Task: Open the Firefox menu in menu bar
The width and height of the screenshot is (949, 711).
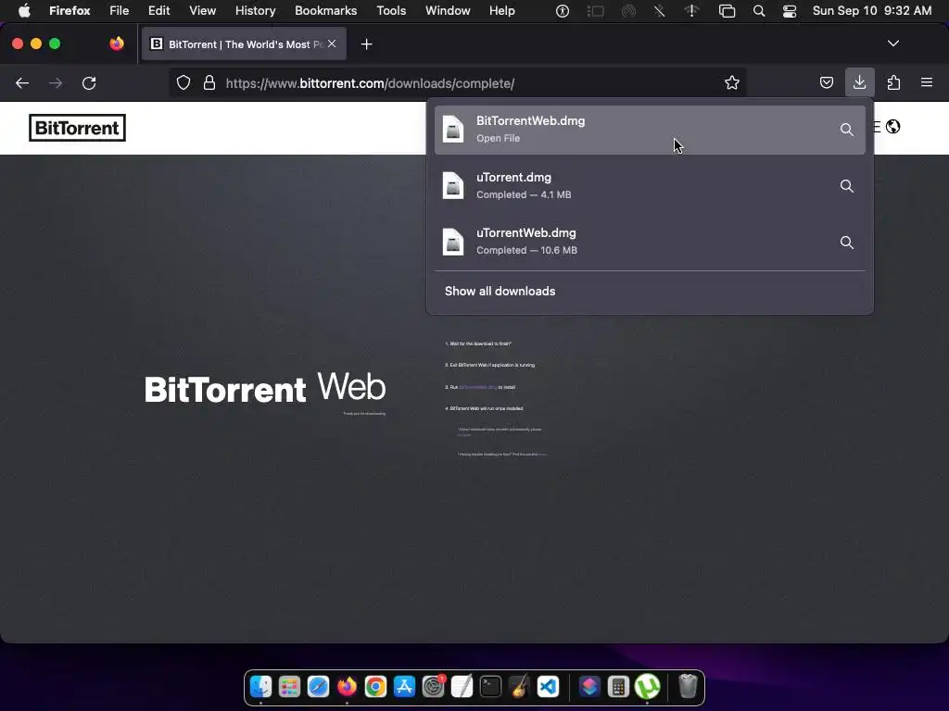Action: (x=70, y=10)
